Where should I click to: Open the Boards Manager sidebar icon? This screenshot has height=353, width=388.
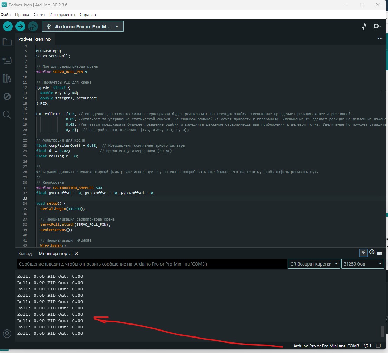[7, 60]
